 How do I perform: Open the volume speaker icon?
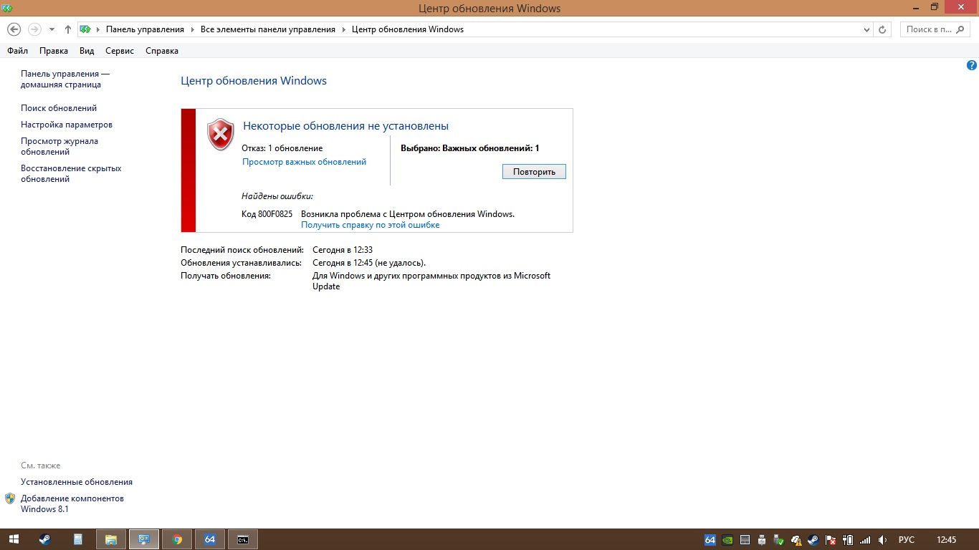pyautogui.click(x=882, y=540)
